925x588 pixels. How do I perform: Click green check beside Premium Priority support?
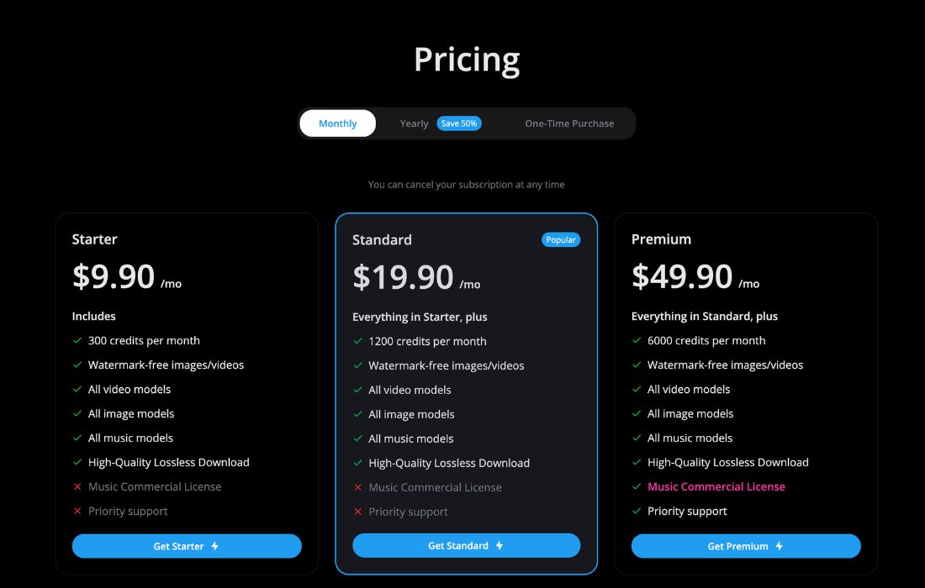[637, 511]
